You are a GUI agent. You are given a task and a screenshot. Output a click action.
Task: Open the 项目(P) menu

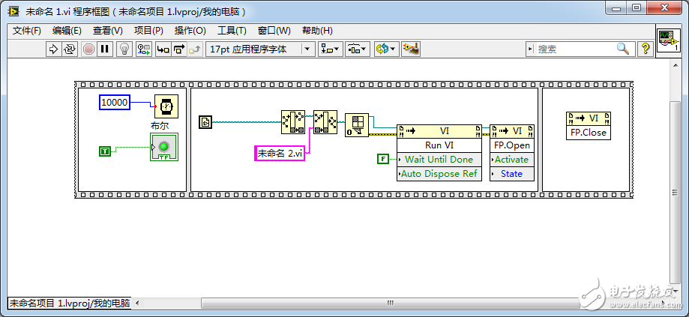point(148,31)
